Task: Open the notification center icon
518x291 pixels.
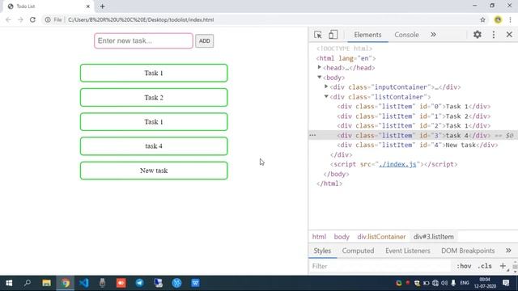Action: point(506,283)
